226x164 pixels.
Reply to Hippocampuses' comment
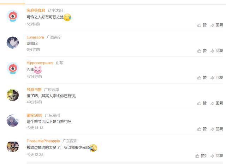(x=216, y=78)
